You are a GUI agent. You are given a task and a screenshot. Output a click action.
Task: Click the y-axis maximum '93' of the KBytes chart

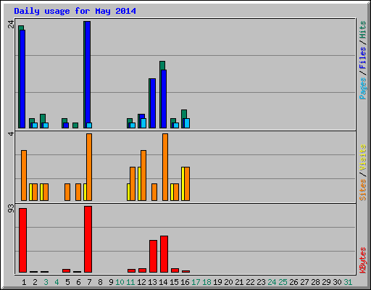pos(11,209)
